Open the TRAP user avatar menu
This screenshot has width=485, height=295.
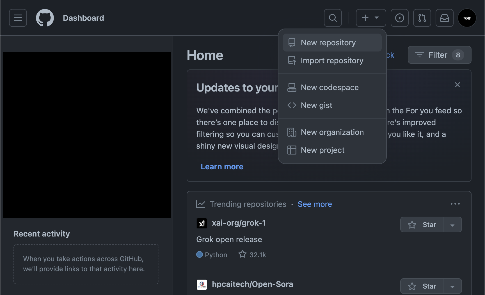point(467,18)
